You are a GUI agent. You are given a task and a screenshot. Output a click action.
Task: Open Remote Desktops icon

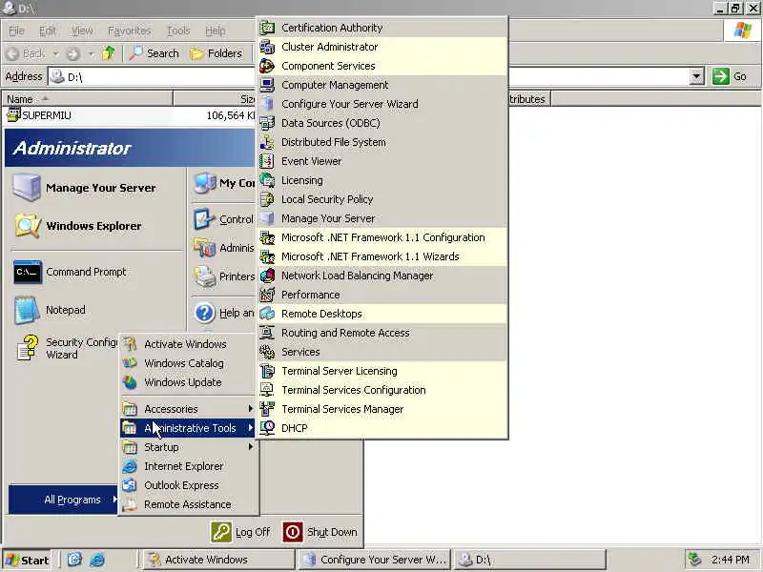pyautogui.click(x=267, y=314)
